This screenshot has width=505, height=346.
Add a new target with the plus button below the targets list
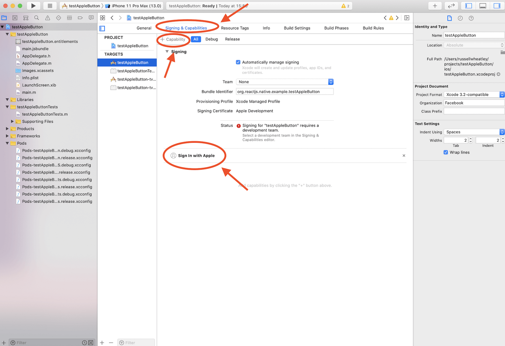pos(102,343)
